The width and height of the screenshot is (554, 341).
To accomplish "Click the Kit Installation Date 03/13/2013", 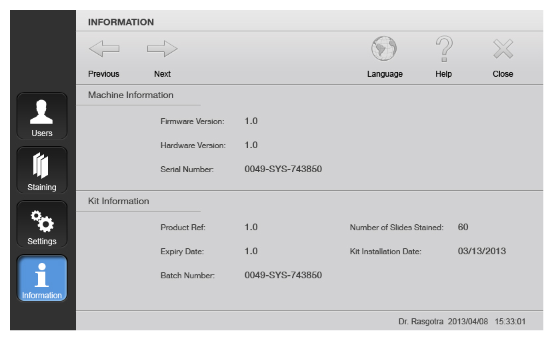I will (481, 252).
